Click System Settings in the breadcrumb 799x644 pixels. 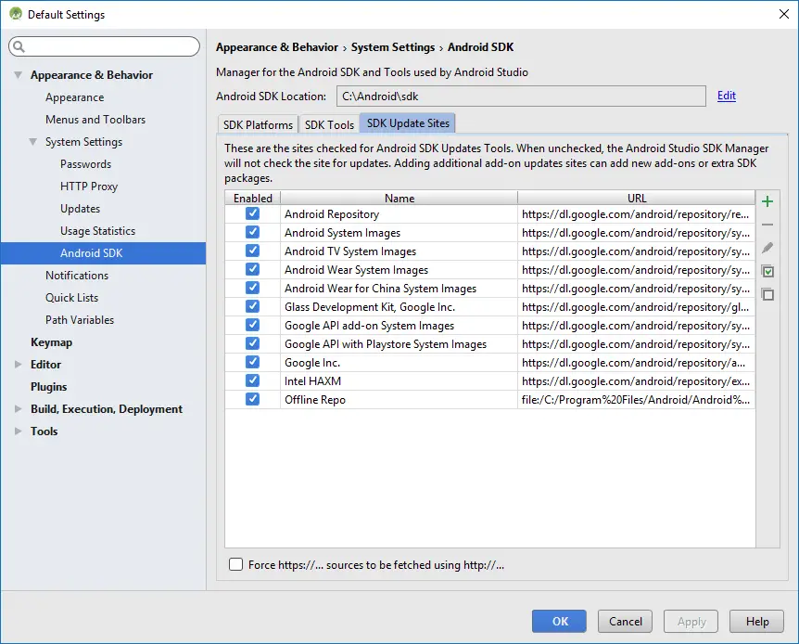click(393, 47)
